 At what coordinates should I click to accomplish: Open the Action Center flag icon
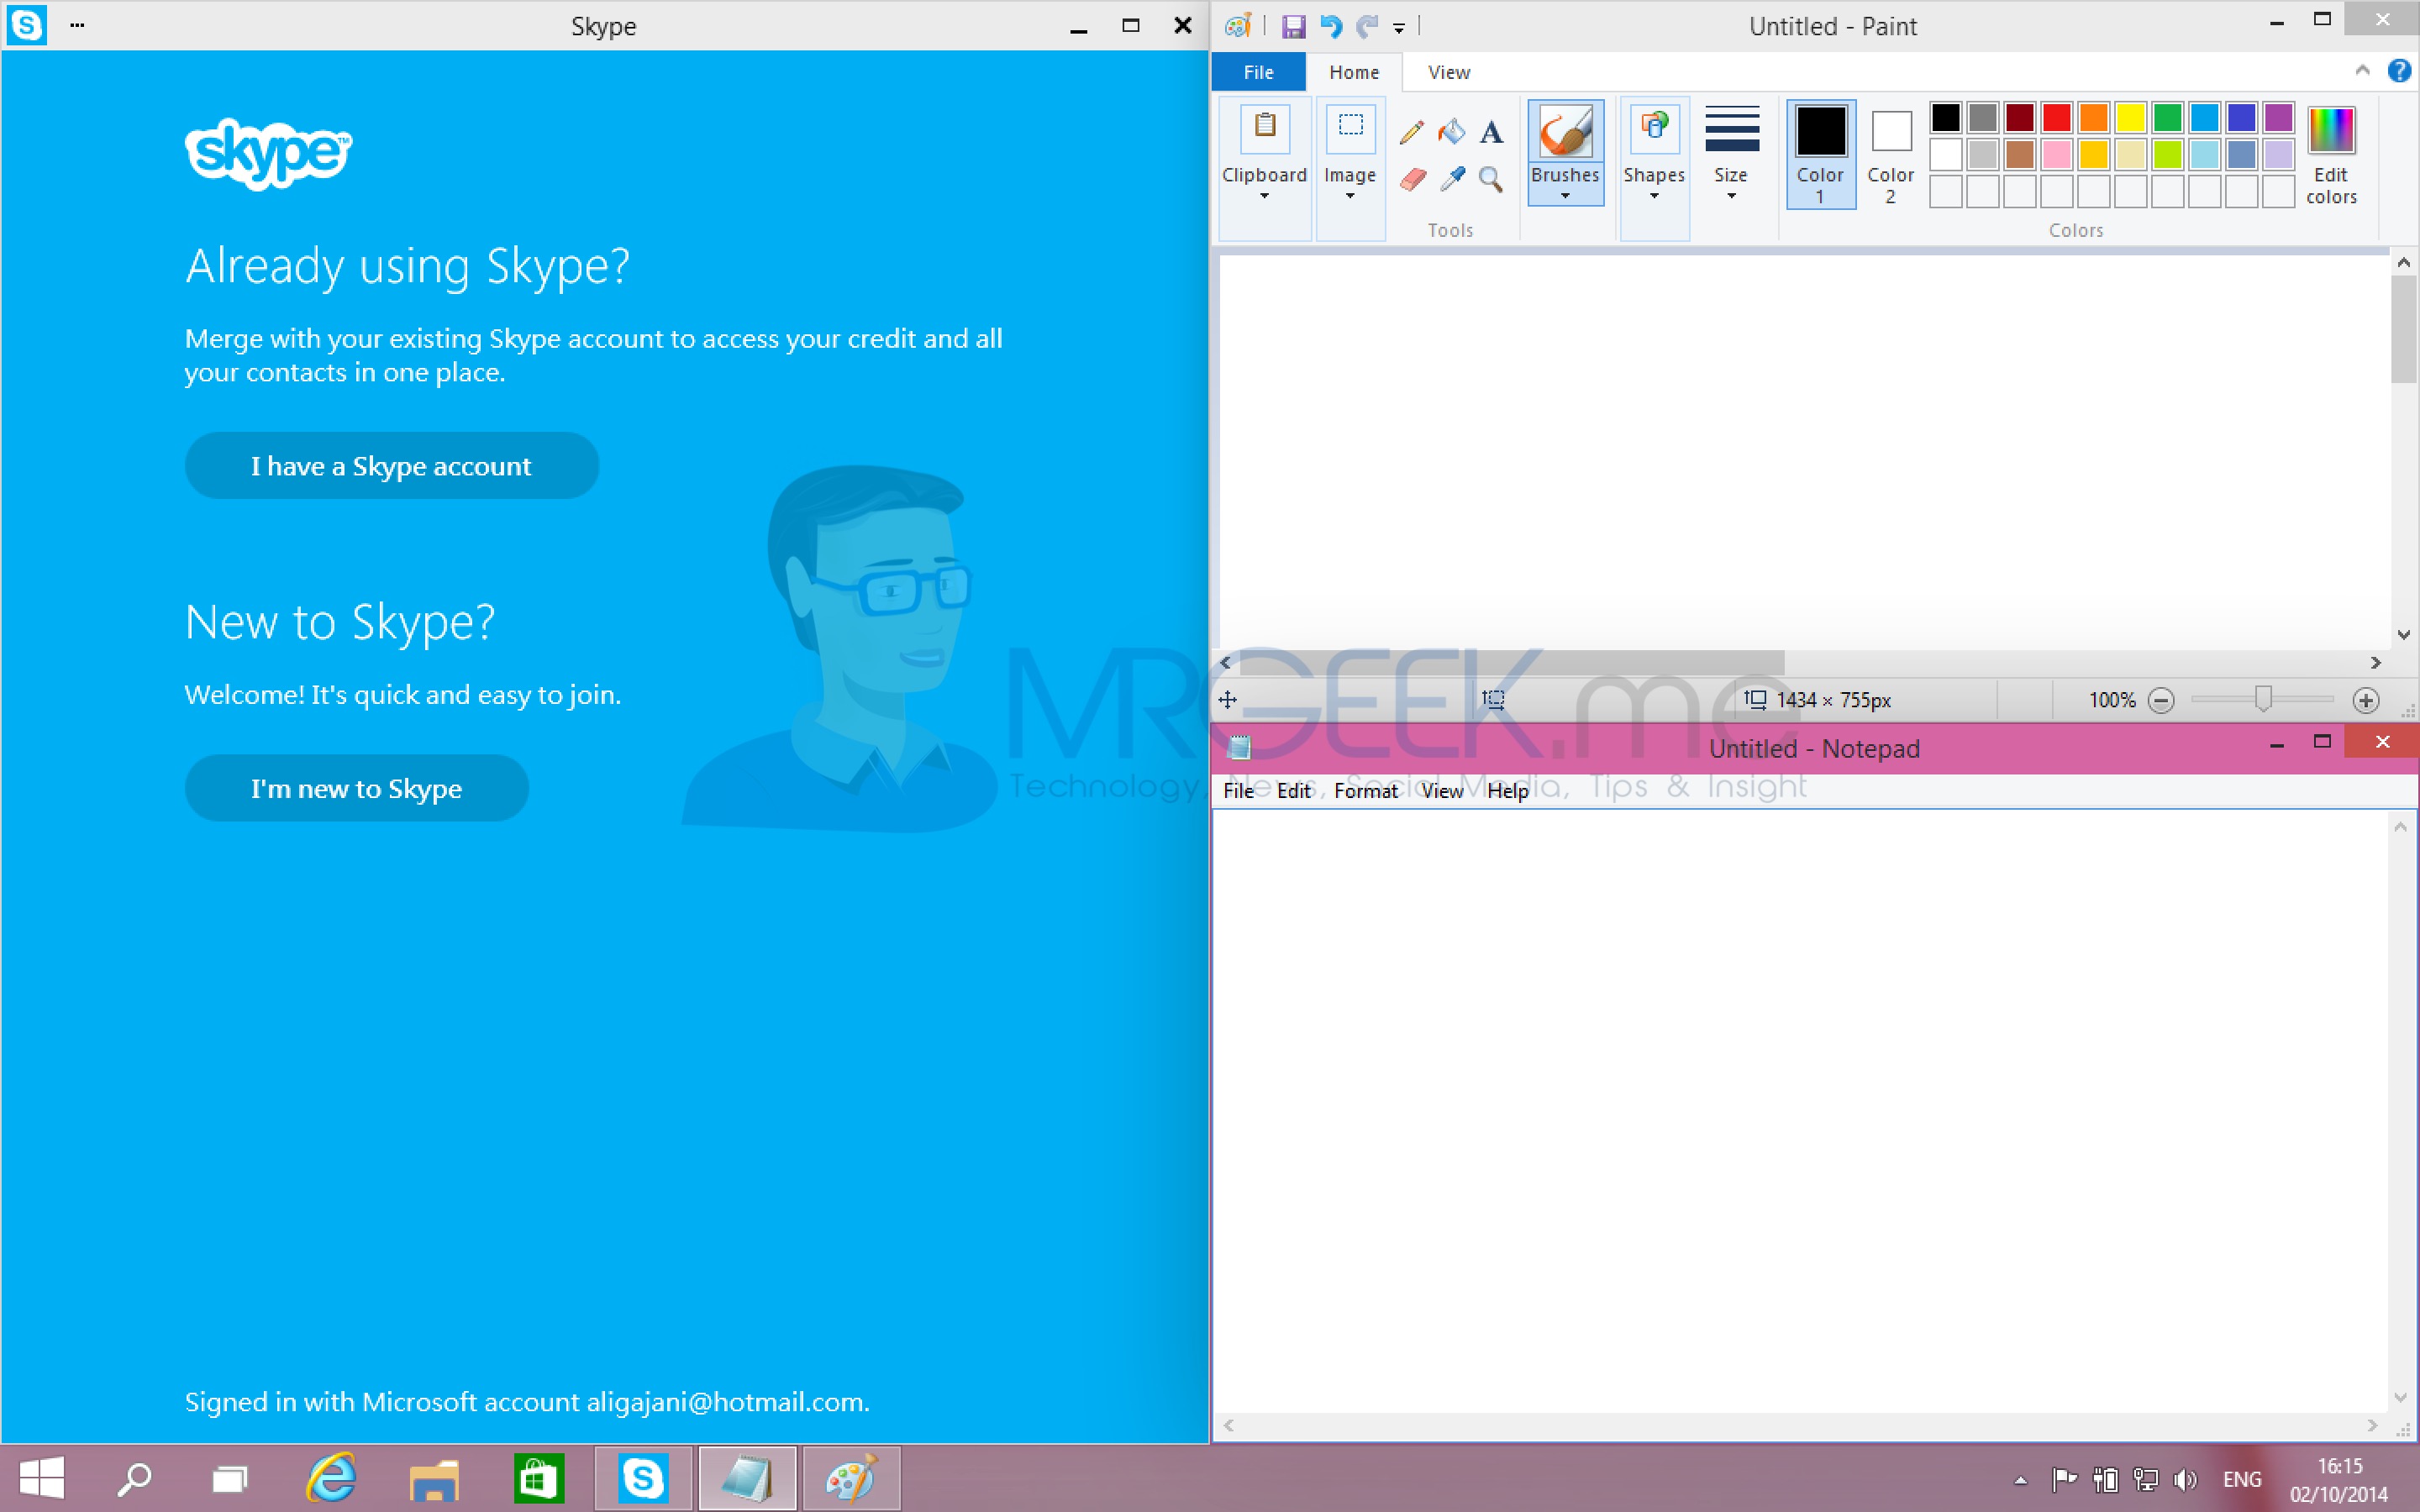pos(2064,1479)
